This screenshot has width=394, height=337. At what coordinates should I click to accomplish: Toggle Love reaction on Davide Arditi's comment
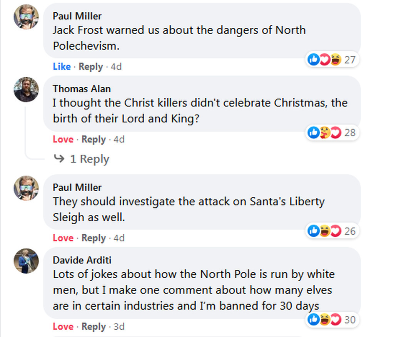pos(63,327)
